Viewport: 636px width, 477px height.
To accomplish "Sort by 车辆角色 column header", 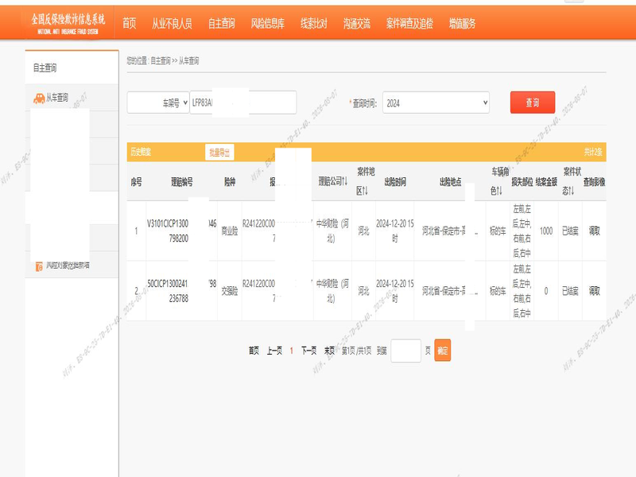I will click(500, 181).
